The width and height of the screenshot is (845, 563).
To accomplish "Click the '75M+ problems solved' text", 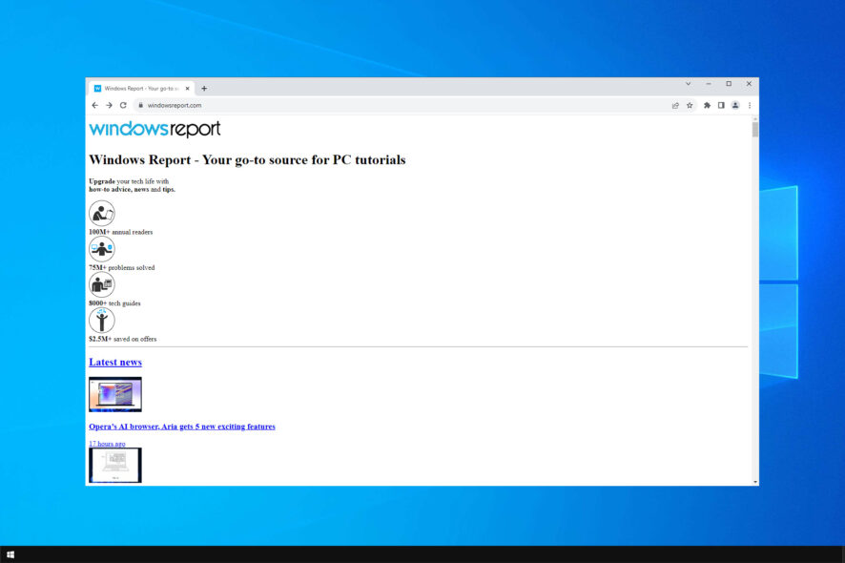I will pyautogui.click(x=122, y=267).
